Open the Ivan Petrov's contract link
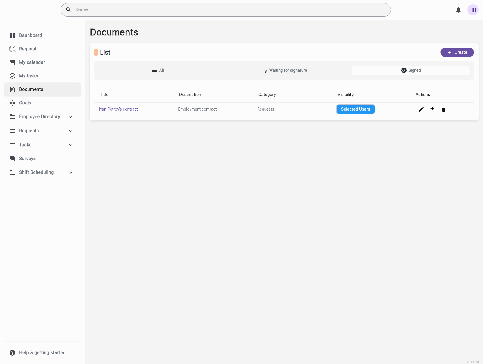The image size is (483, 364). 118,109
